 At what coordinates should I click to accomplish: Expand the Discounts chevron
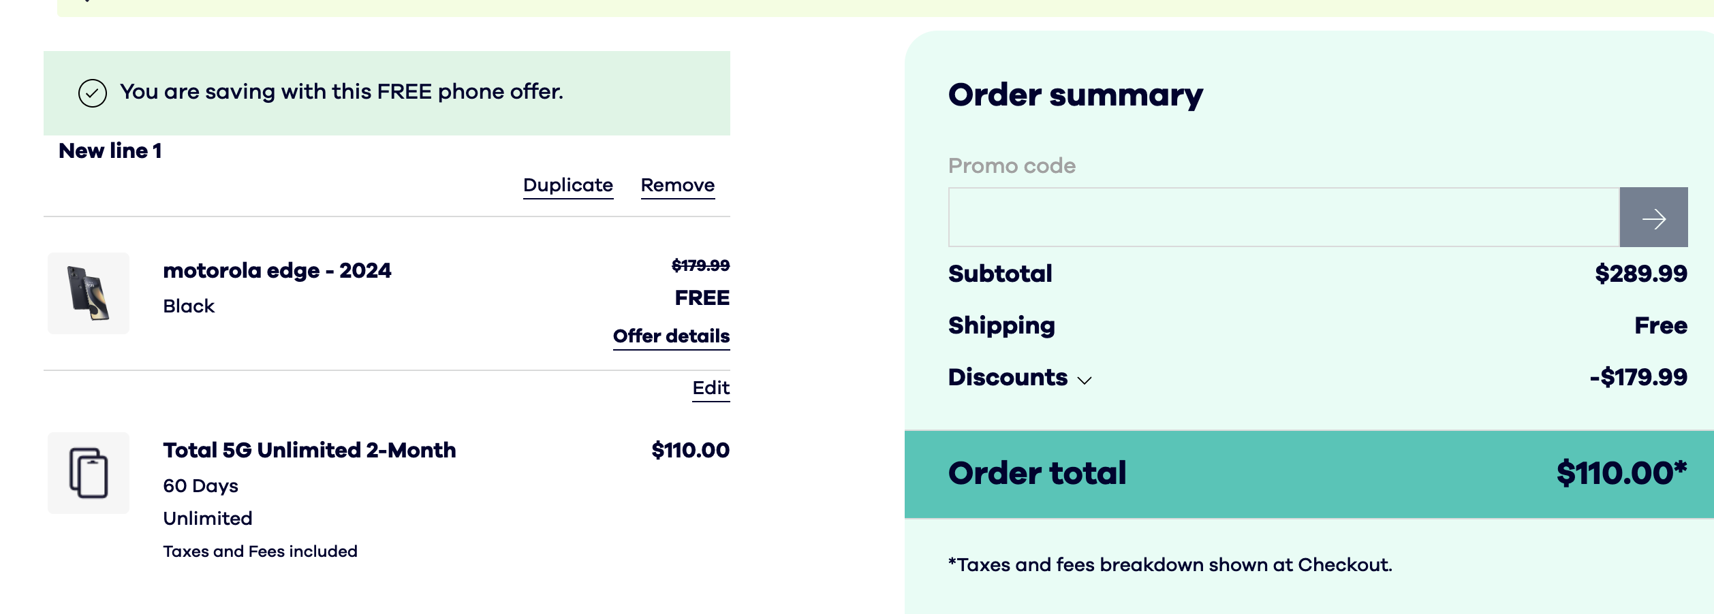click(x=1085, y=380)
